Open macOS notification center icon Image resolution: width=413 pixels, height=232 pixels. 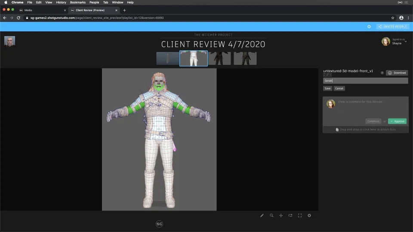pos(406,3)
